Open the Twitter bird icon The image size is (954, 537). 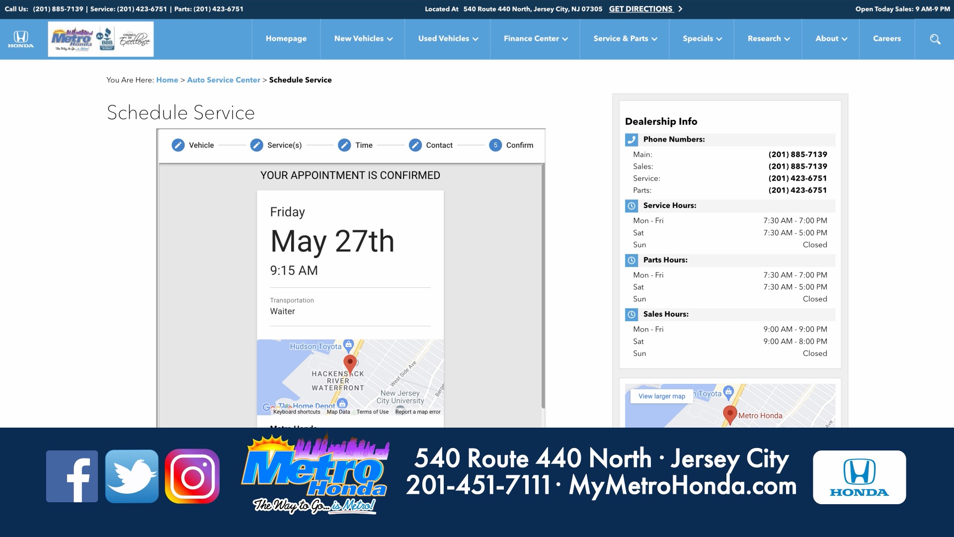(x=132, y=476)
